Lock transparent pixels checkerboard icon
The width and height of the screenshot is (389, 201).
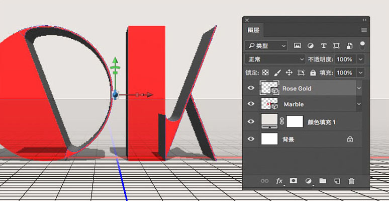pyautogui.click(x=265, y=73)
